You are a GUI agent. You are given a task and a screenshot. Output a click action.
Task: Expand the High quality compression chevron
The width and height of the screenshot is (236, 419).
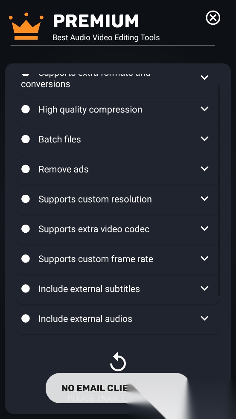(x=204, y=109)
